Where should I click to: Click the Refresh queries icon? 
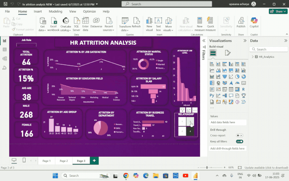coord(136,22)
